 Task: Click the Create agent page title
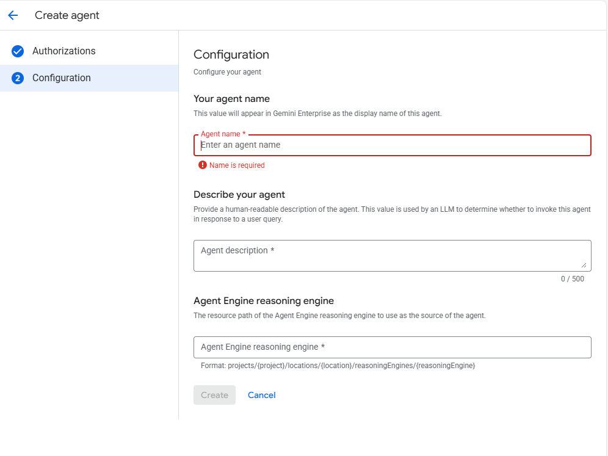click(x=67, y=15)
